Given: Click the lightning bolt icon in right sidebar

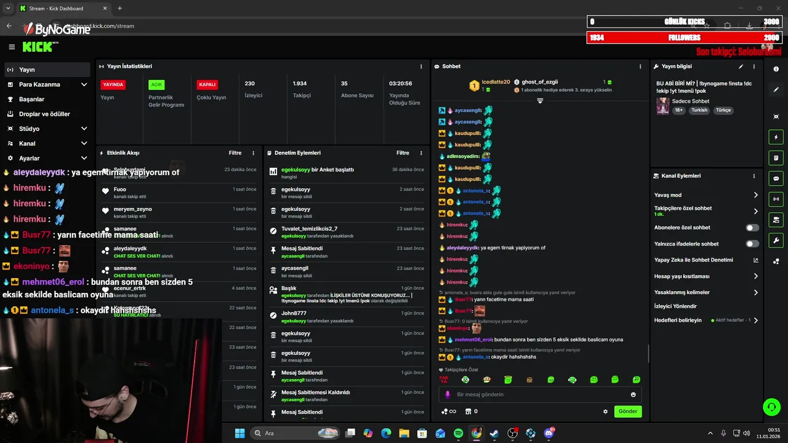Looking at the screenshot, I should pos(776,137).
